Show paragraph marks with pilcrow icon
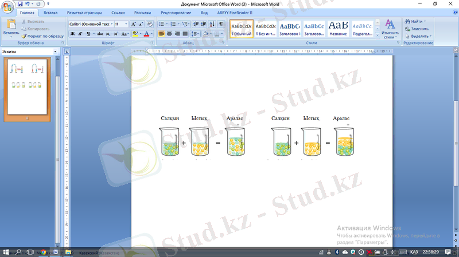Viewport: 459px width, 257px height. [x=221, y=25]
